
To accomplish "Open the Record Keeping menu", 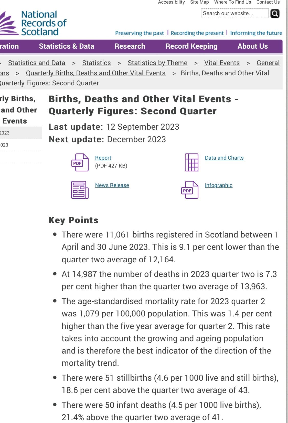I will [x=191, y=46].
